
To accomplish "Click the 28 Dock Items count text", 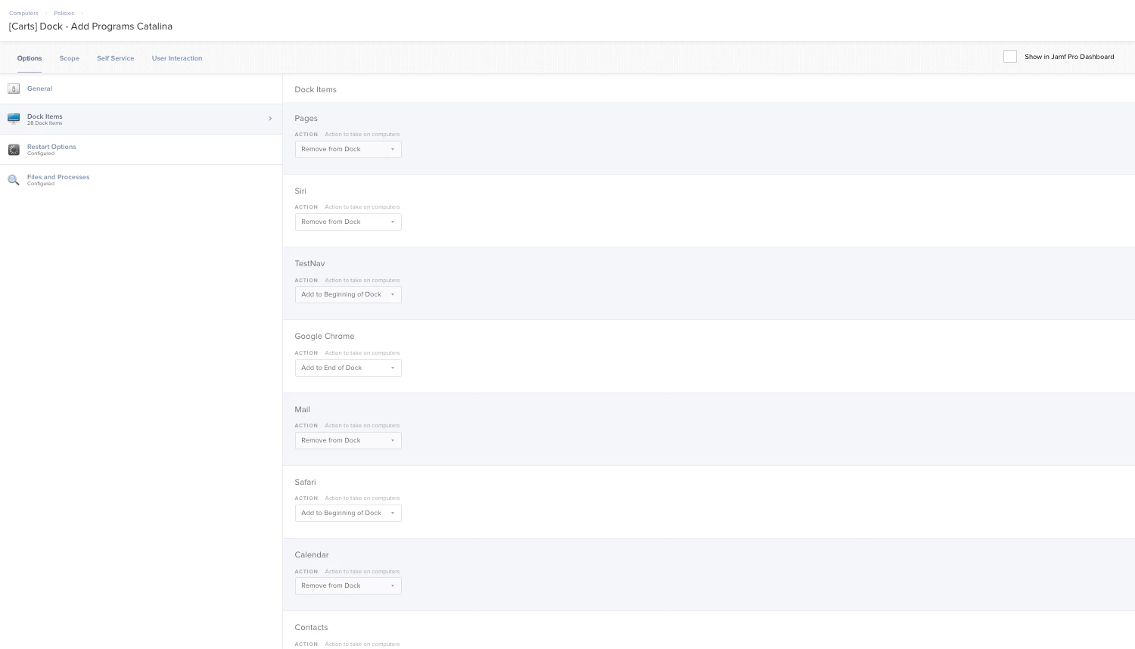I will [45, 123].
